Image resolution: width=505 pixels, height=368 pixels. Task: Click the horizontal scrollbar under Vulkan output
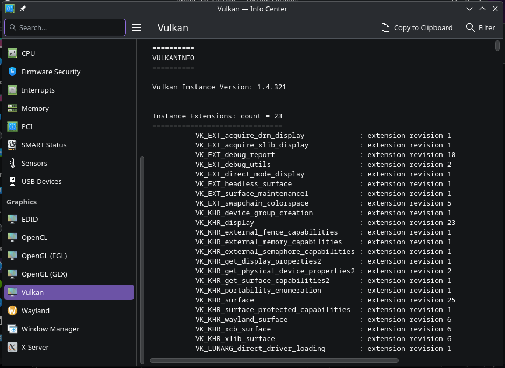pyautogui.click(x=275, y=360)
